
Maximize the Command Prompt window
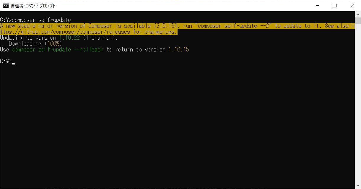[335, 6]
